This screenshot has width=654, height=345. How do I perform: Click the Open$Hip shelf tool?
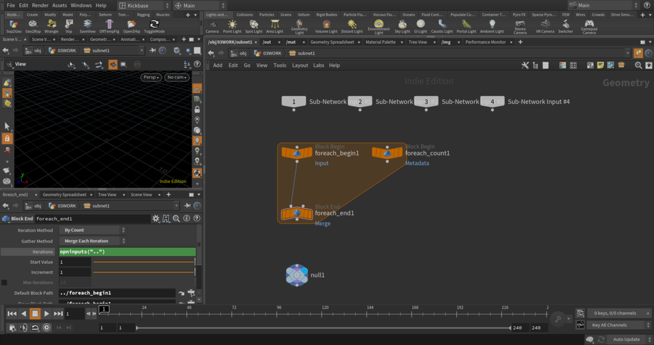(132, 26)
